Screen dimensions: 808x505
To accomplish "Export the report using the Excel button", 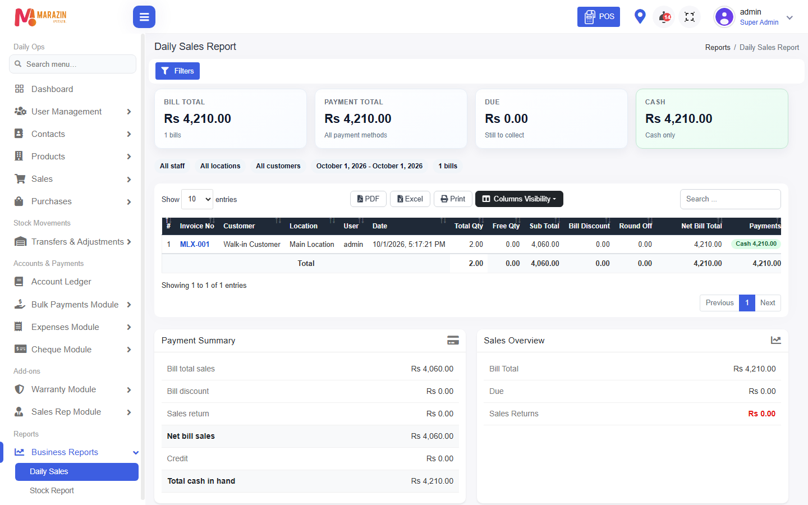I will (410, 199).
